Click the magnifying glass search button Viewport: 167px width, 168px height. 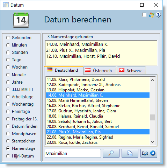click(111, 153)
